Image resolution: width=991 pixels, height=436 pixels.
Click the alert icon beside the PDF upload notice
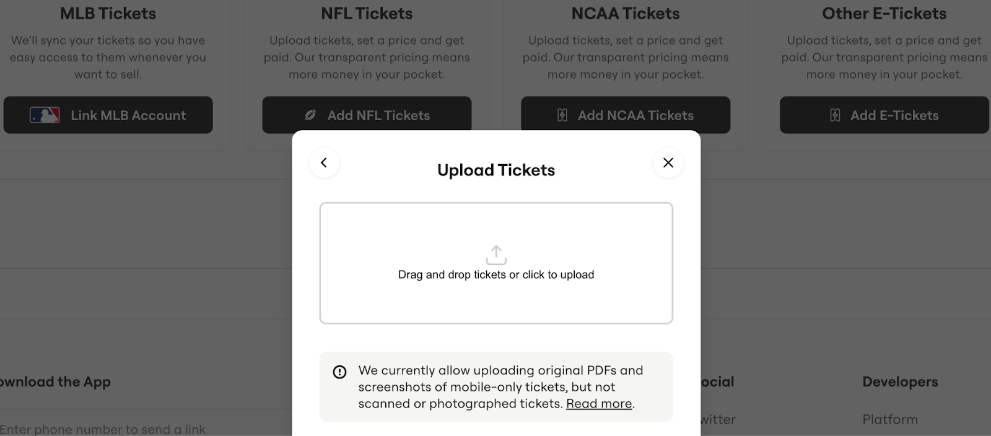pyautogui.click(x=339, y=370)
